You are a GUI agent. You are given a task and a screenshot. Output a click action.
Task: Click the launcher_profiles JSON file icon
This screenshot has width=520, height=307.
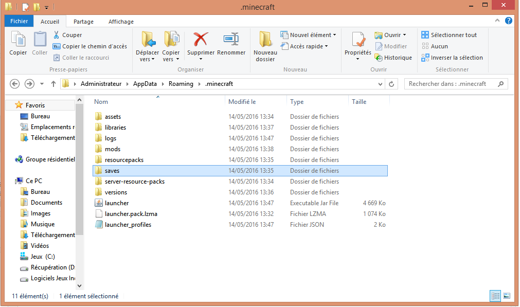[x=98, y=224]
